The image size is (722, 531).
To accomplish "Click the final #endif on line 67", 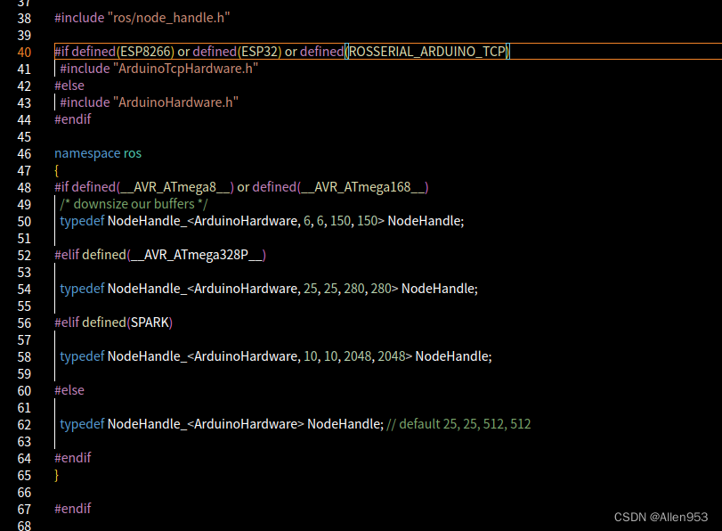I will (72, 508).
